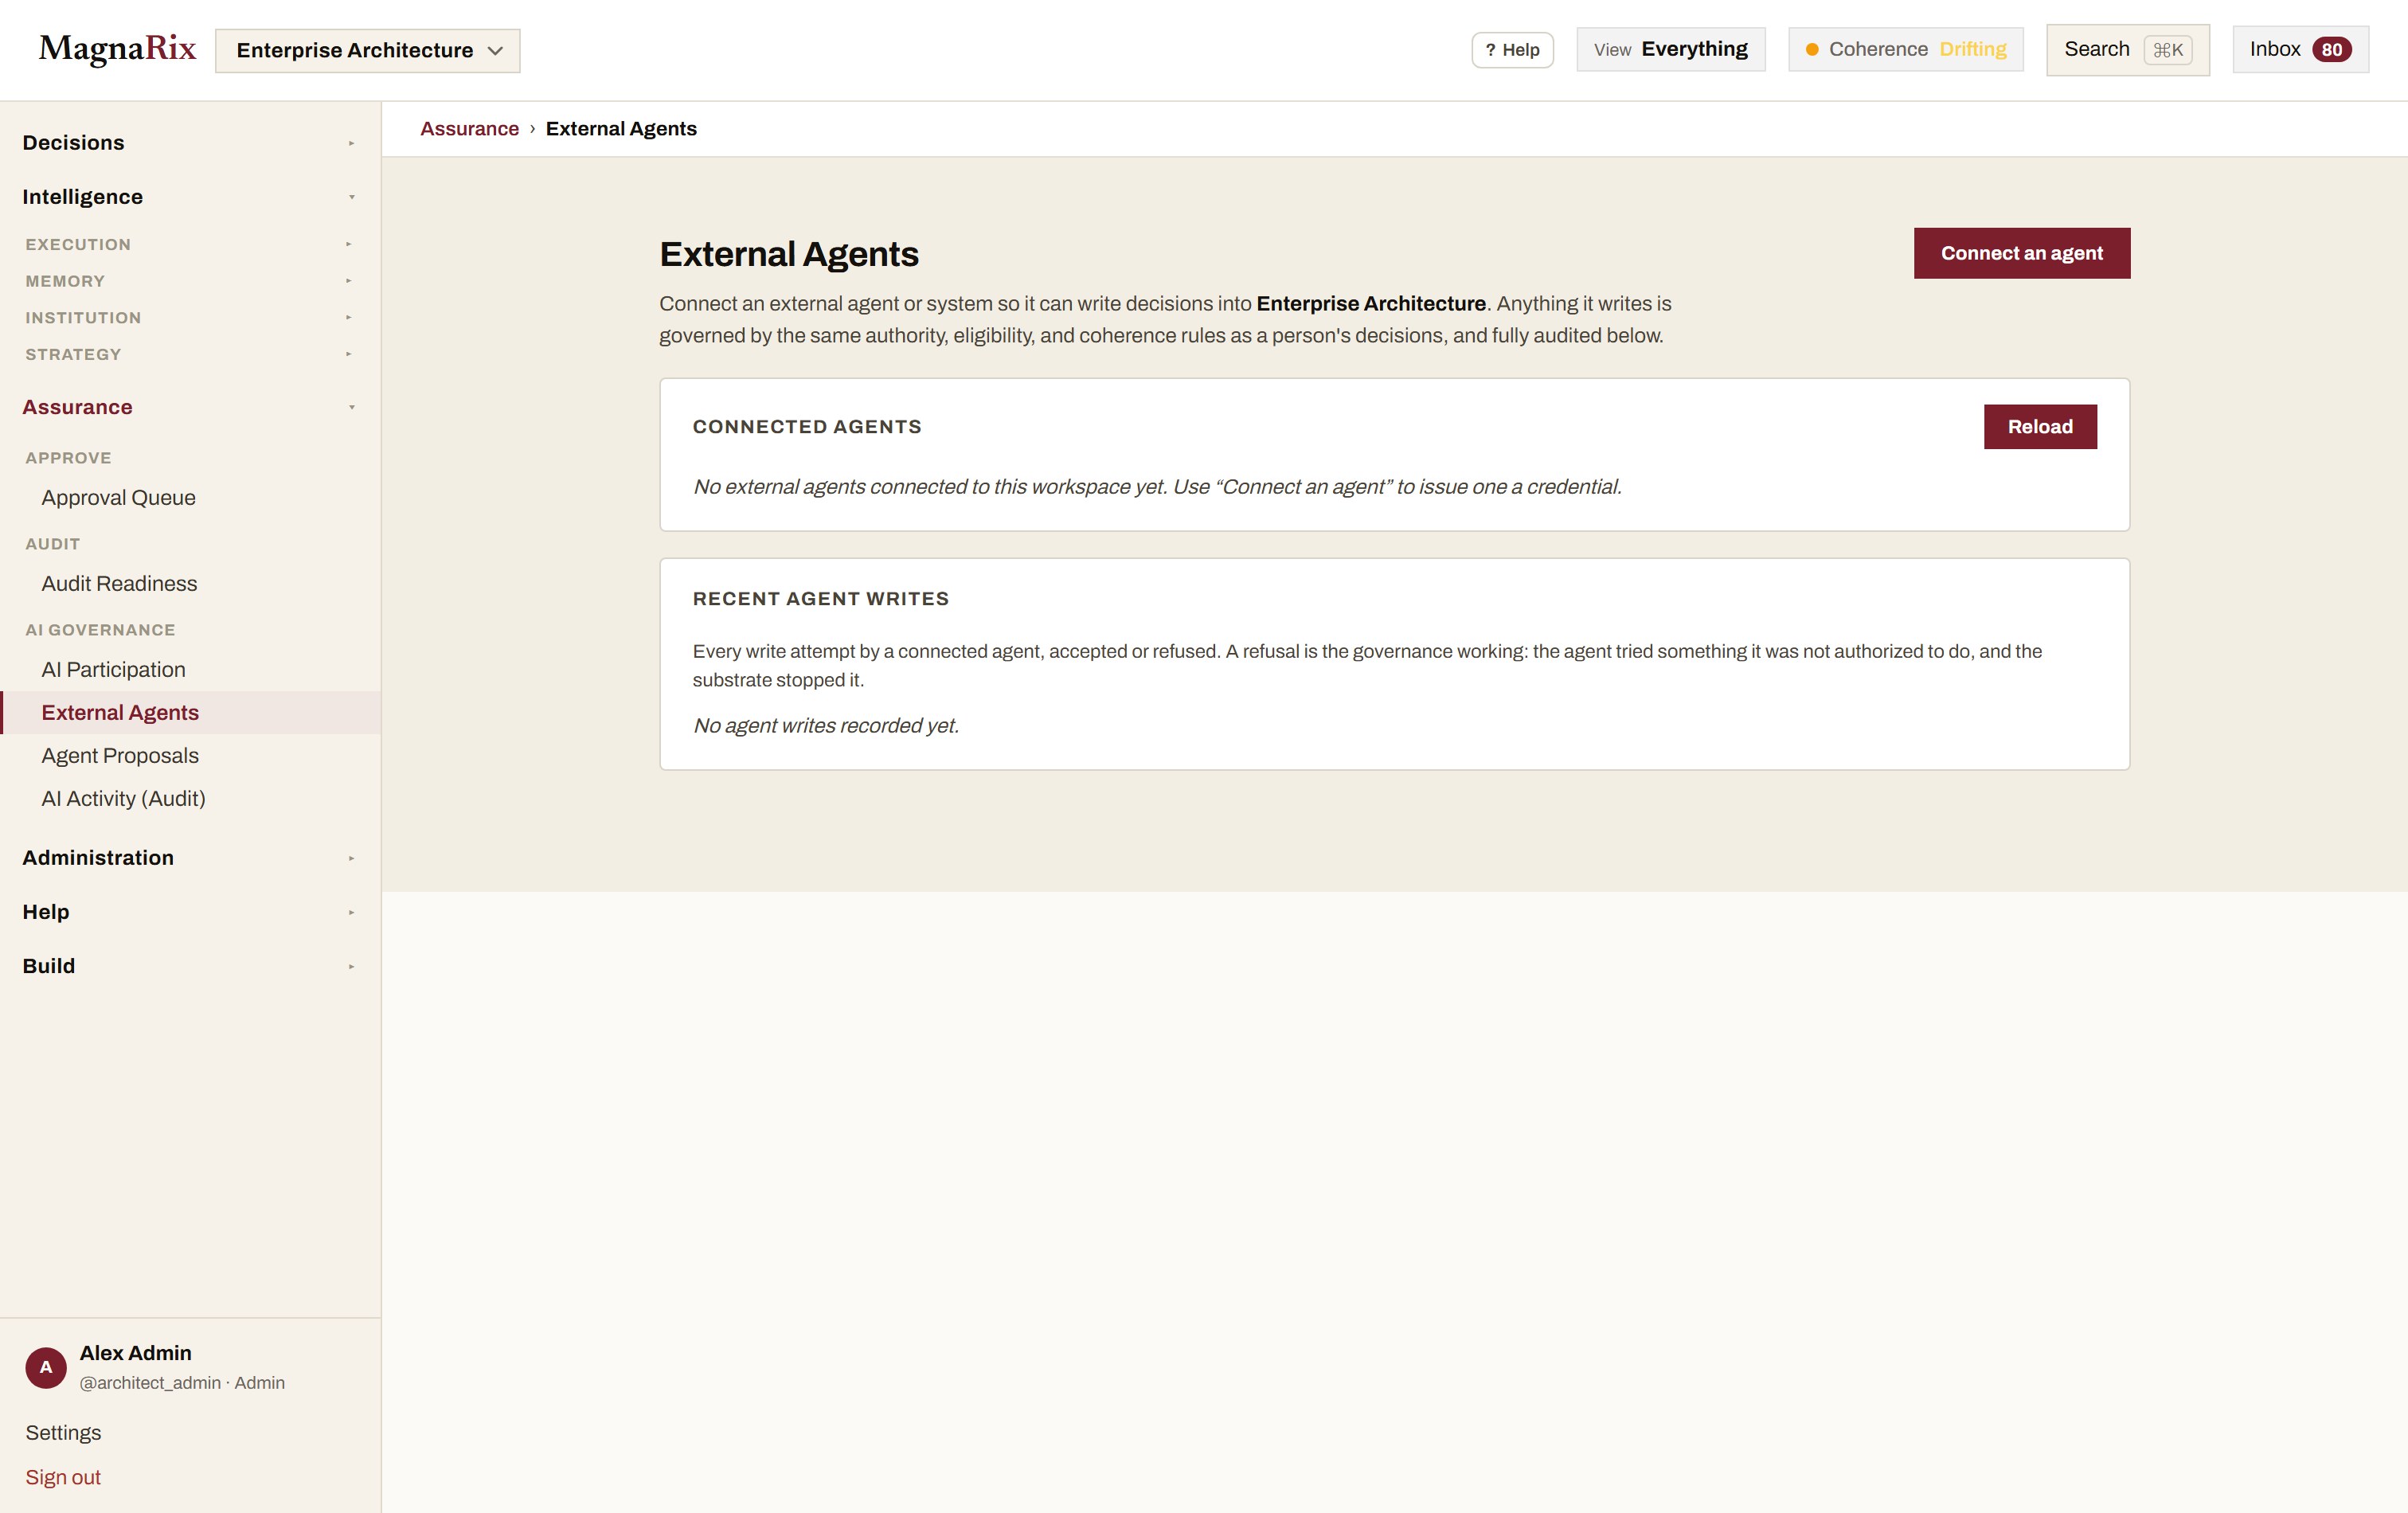
Task: Click the Sign out link
Action: [x=63, y=1476]
